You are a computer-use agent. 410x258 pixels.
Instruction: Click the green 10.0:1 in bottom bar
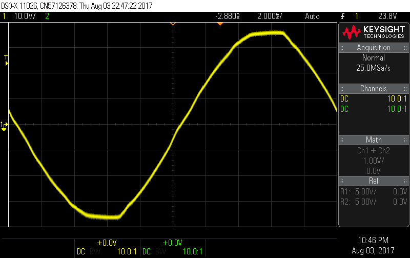[193, 252]
